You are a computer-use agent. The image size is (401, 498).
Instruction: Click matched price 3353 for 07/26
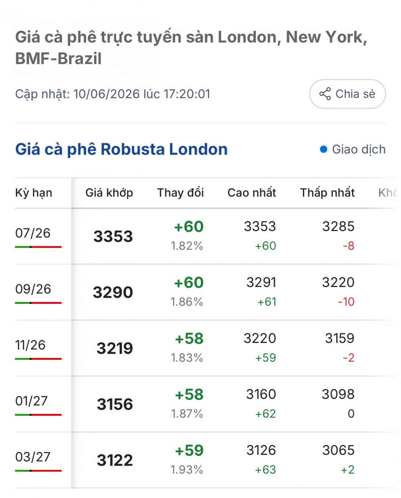113,236
